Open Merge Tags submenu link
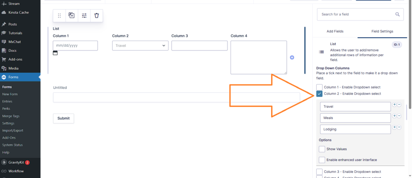 (x=11, y=116)
